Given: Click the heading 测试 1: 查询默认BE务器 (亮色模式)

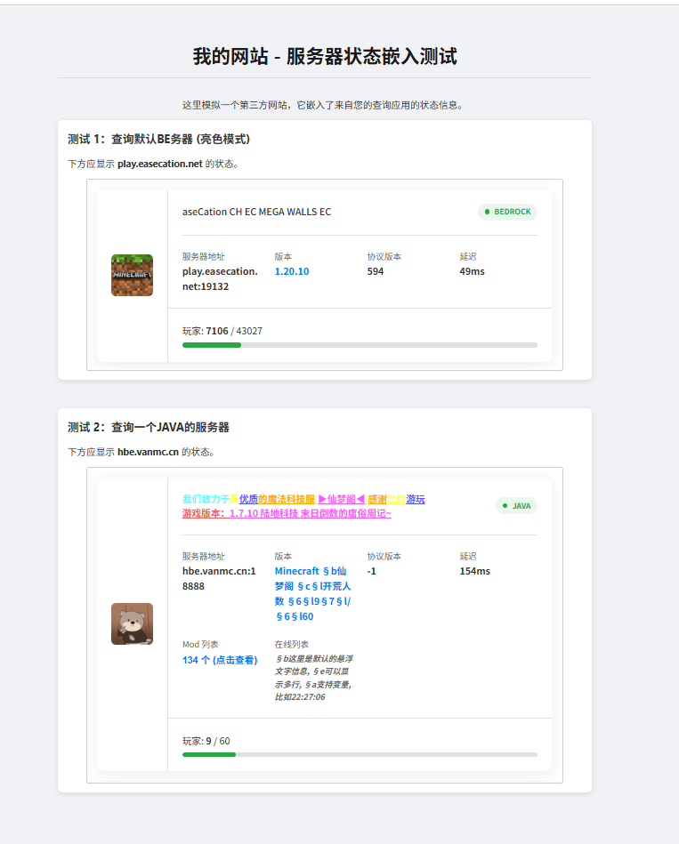Looking at the screenshot, I should pos(158,139).
